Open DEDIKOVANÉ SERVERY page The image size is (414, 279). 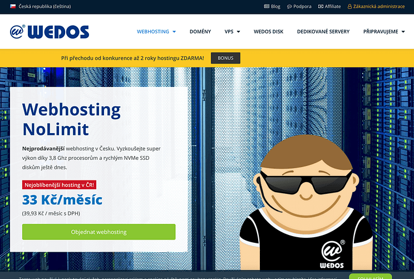point(323,31)
